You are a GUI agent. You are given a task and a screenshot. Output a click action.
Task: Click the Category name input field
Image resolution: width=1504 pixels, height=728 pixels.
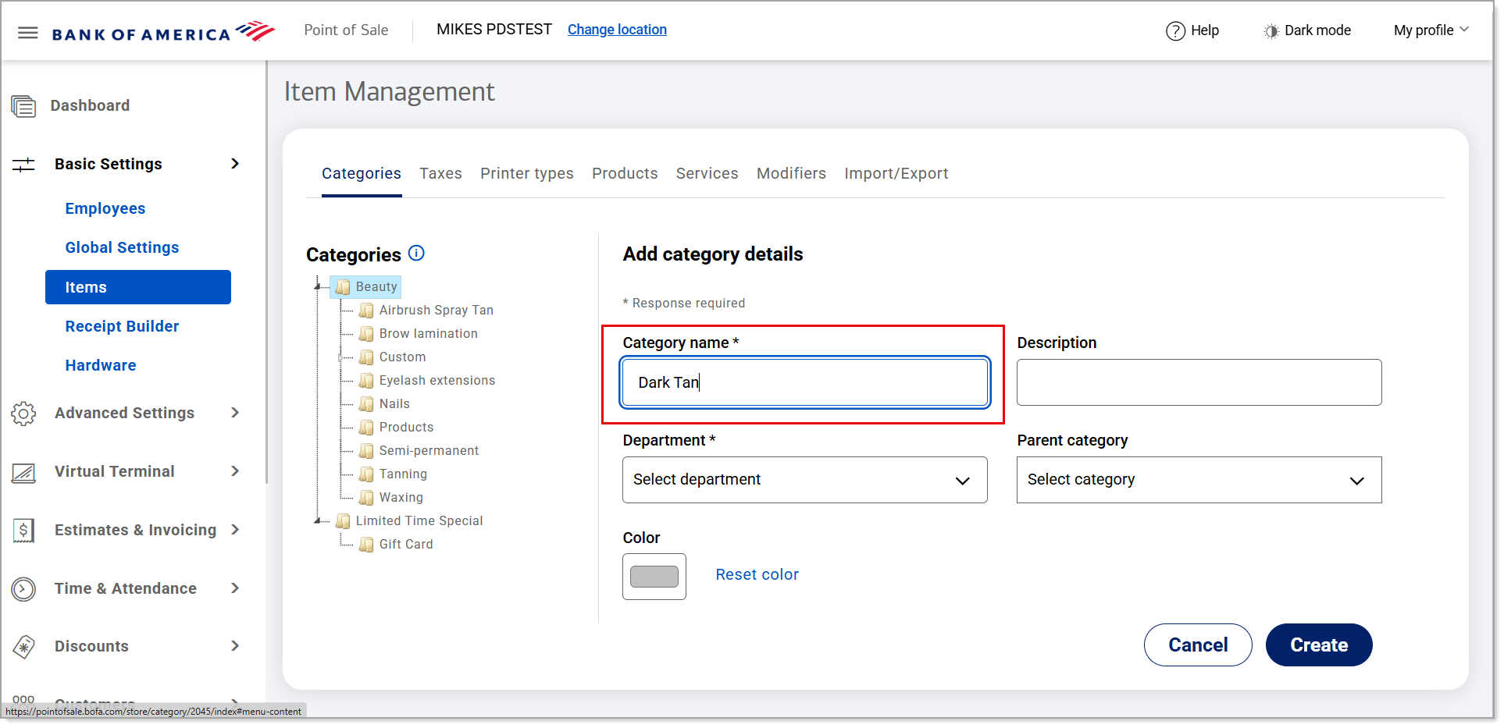805,382
